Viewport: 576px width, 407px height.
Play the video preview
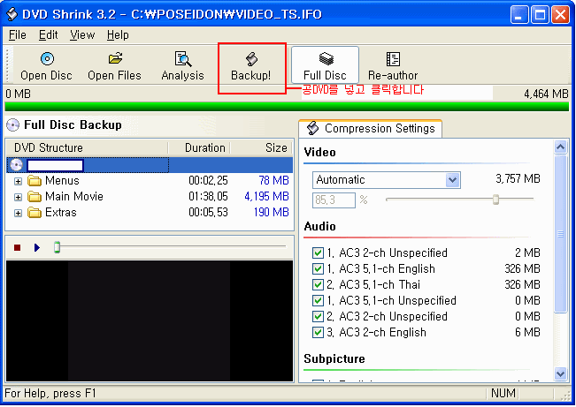tap(37, 248)
